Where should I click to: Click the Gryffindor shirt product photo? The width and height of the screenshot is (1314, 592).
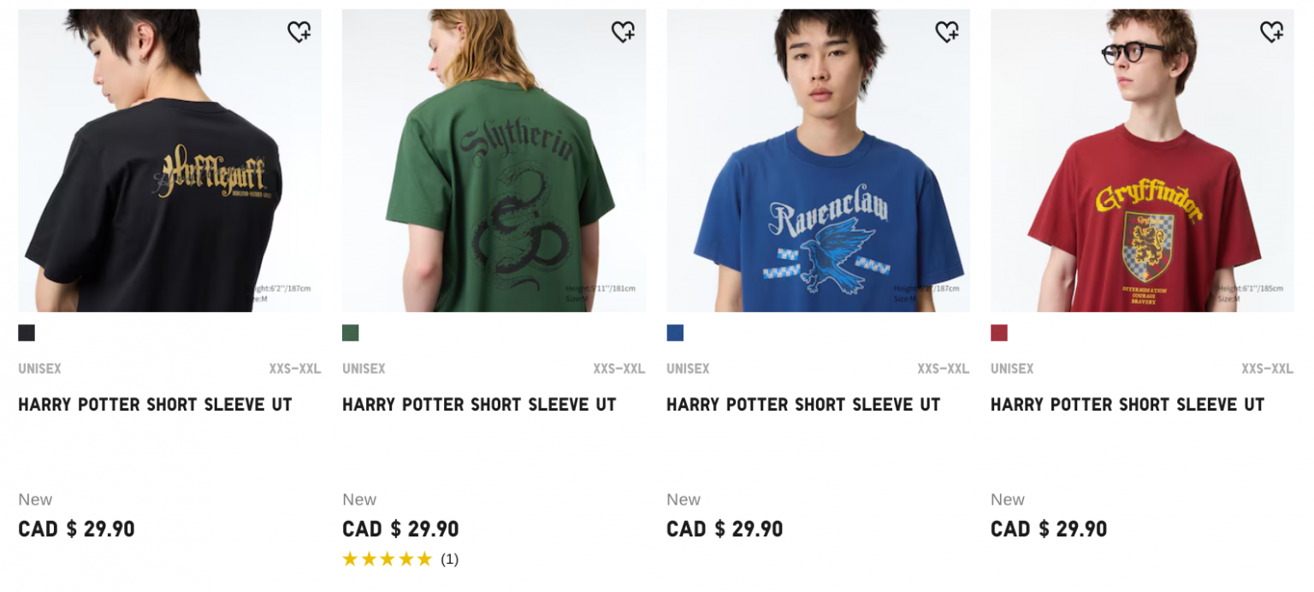pyautogui.click(x=1142, y=159)
